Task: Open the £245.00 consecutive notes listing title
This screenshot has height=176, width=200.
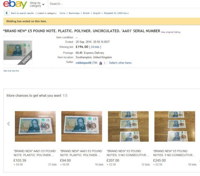Action: pos(174,153)
